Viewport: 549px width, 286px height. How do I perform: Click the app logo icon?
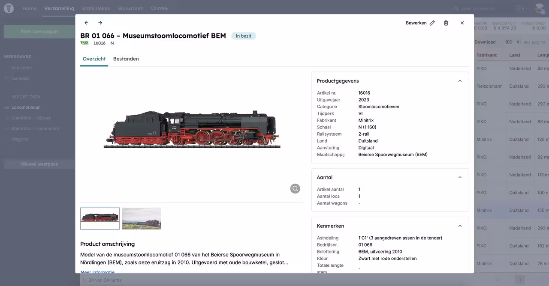pos(9,8)
